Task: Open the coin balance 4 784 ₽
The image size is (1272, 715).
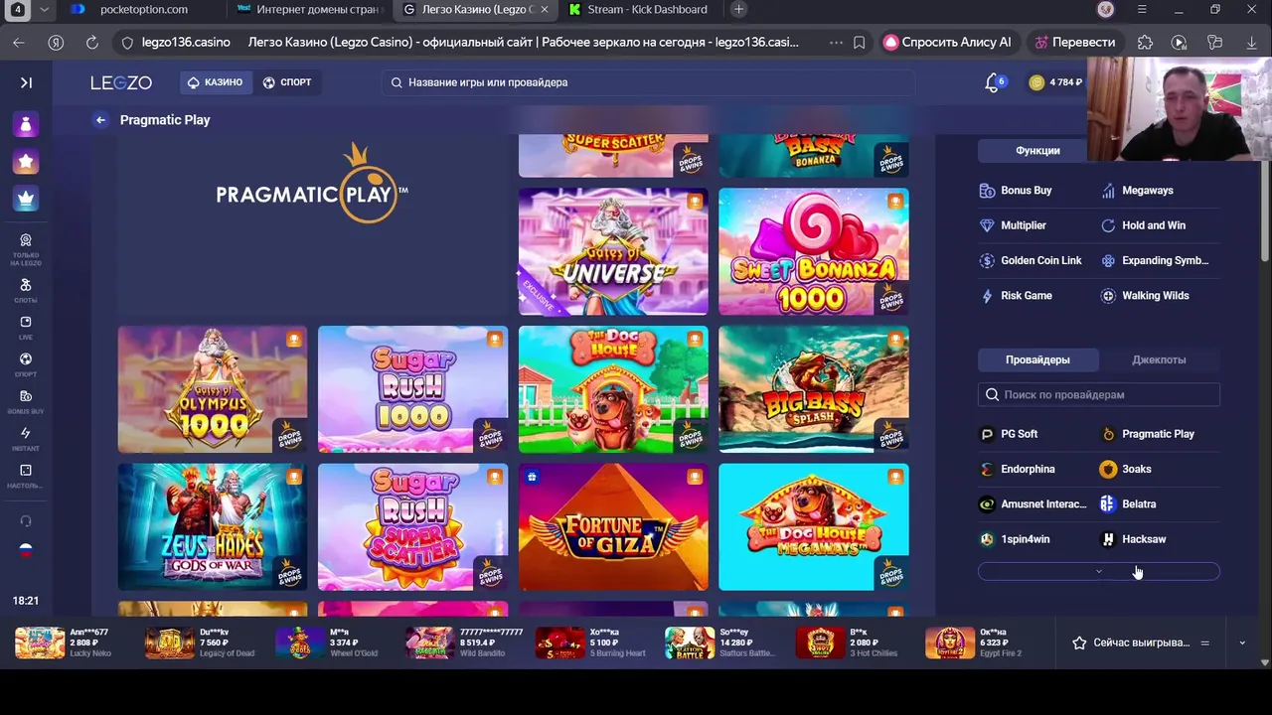Action: coord(1056,82)
